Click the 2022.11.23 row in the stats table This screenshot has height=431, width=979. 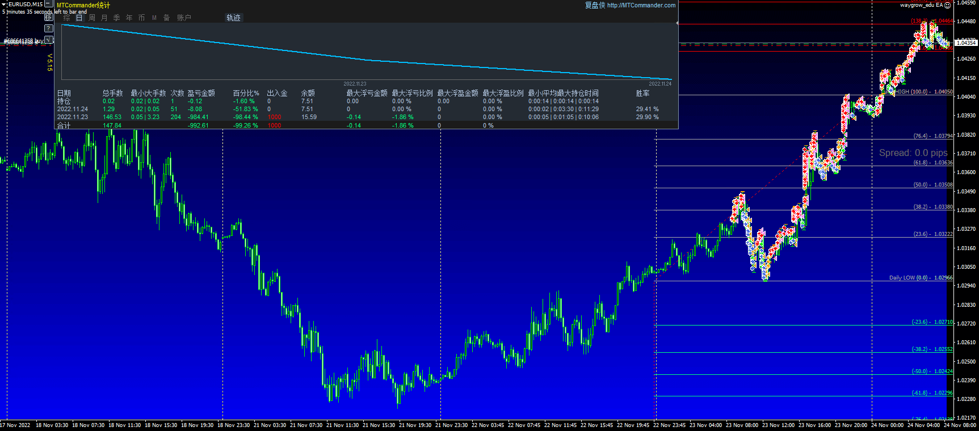pyautogui.click(x=73, y=117)
